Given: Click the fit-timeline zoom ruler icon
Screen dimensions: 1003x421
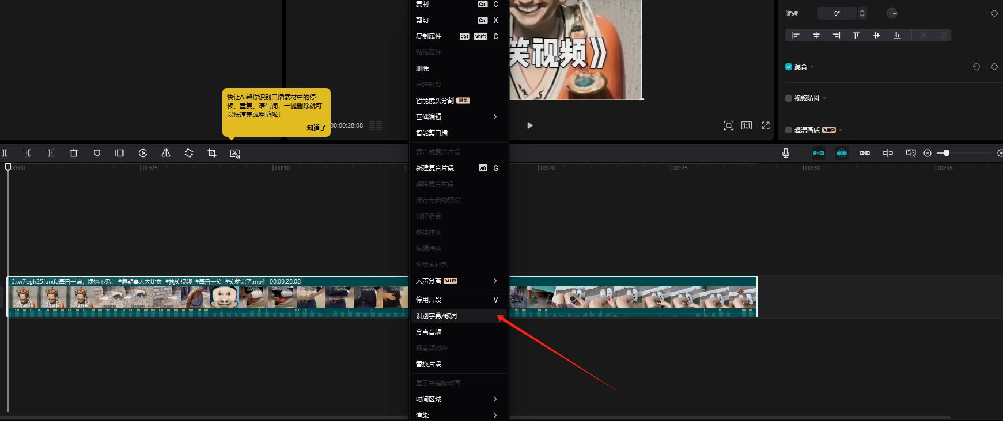Looking at the screenshot, I should click(x=911, y=153).
